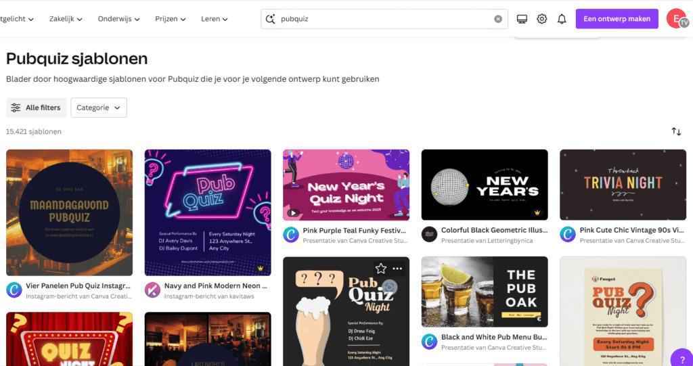693x366 pixels.
Task: Open Colorful Black Geometric Illustration title
Action: coord(494,230)
